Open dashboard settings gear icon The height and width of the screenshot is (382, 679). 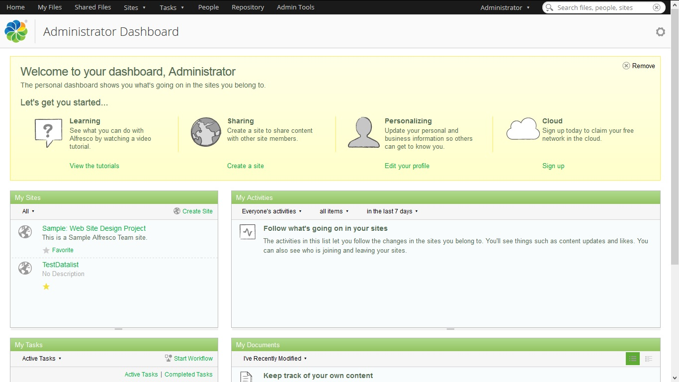(x=660, y=32)
